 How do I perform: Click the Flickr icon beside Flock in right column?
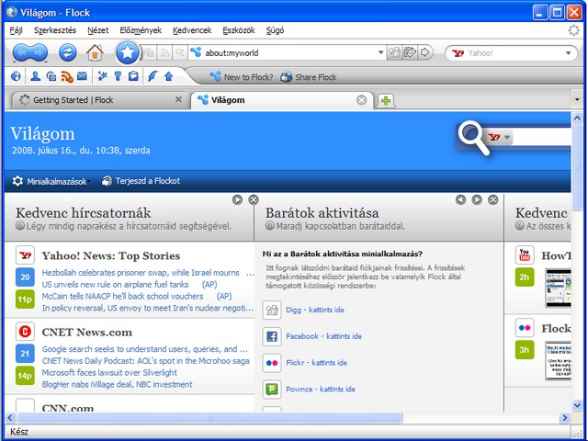click(525, 328)
